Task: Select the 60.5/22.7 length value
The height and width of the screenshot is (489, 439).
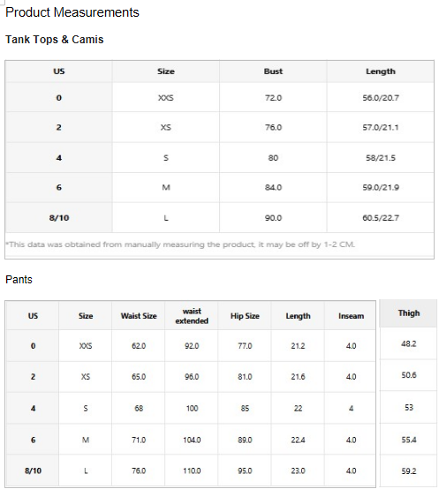Action: coord(381,218)
